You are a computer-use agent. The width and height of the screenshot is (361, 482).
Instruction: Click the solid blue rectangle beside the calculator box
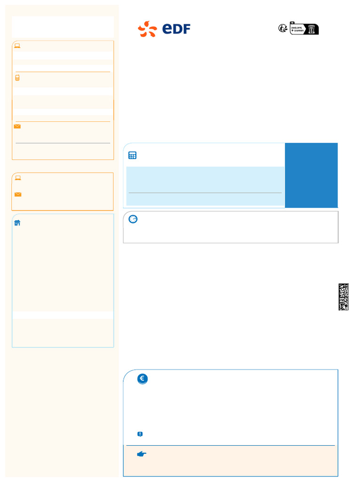[311, 175]
